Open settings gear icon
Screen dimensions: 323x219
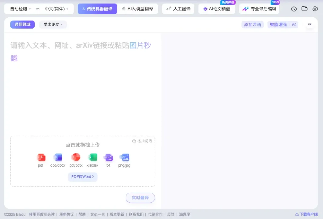click(x=315, y=9)
